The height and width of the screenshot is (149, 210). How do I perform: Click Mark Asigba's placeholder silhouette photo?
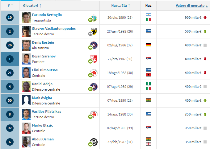click(x=26, y=100)
